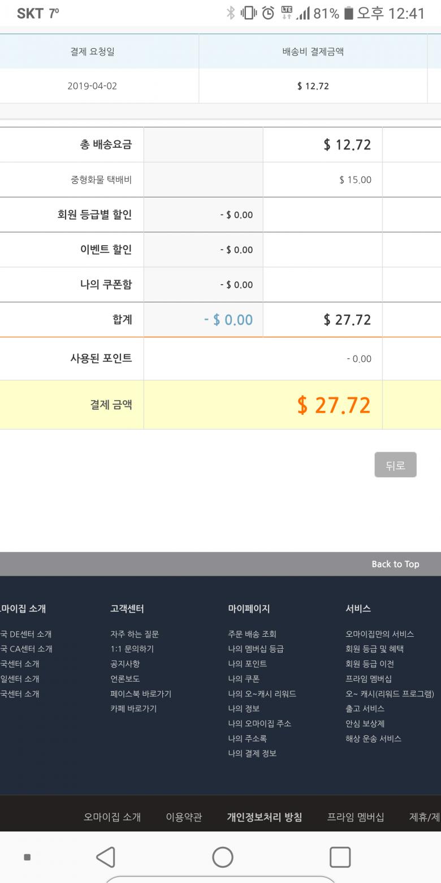Tap the signal strength bars icon
Screen dimensions: 441x883
pyautogui.click(x=303, y=13)
